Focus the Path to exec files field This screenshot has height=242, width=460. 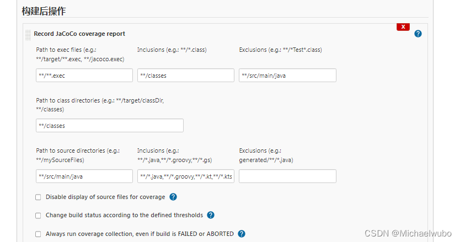(x=84, y=76)
